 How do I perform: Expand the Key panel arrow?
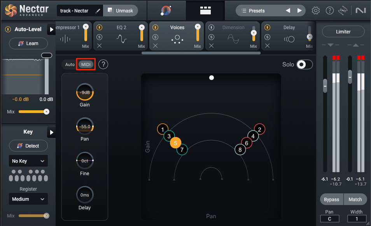click(51, 132)
